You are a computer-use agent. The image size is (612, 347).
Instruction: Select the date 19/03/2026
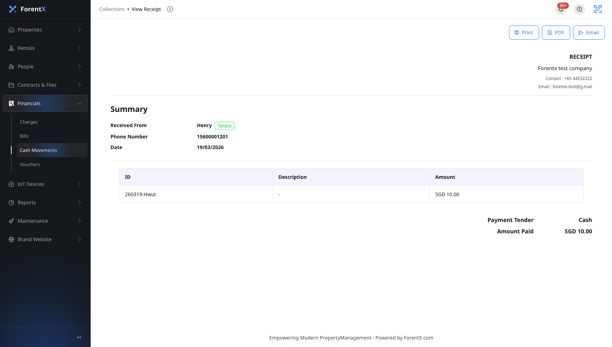pyautogui.click(x=210, y=147)
